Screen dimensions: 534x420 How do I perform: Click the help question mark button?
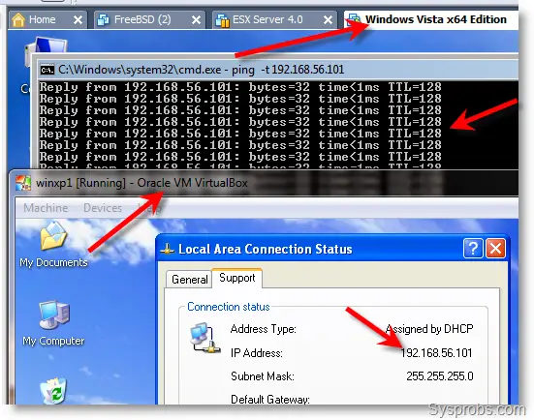[473, 249]
